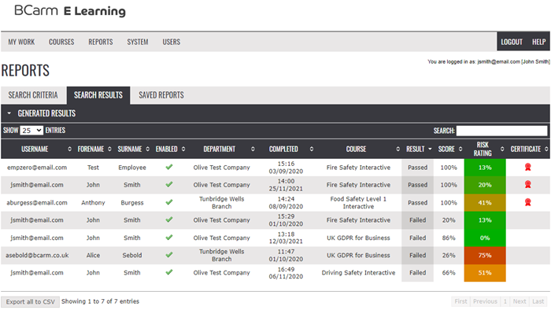Export all results to CSV
This screenshot has height=310, width=551.
[x=30, y=301]
